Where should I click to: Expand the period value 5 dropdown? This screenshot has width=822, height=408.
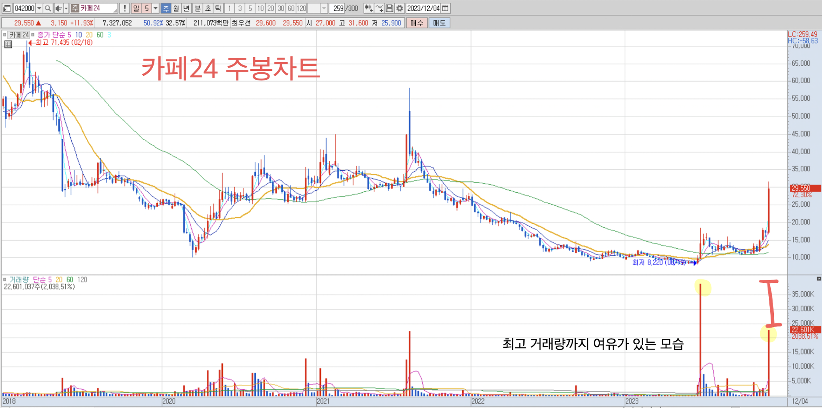pyautogui.click(x=155, y=8)
